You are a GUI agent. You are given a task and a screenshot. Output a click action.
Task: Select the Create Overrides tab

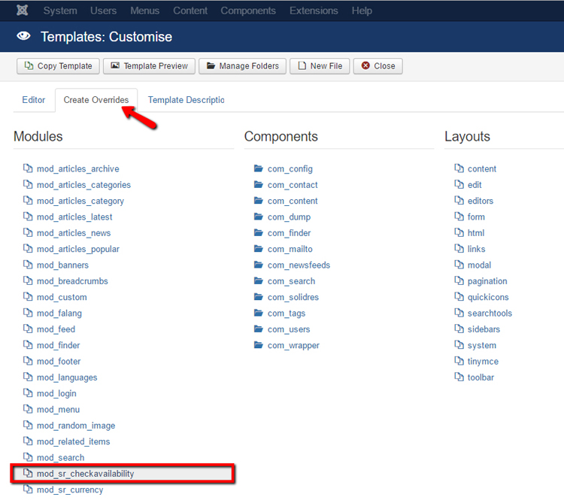[96, 100]
